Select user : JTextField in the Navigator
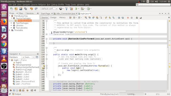 [23, 84]
